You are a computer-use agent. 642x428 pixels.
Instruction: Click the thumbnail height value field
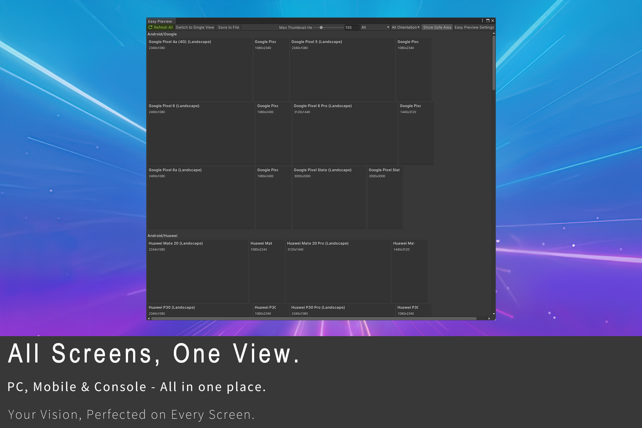pos(351,28)
